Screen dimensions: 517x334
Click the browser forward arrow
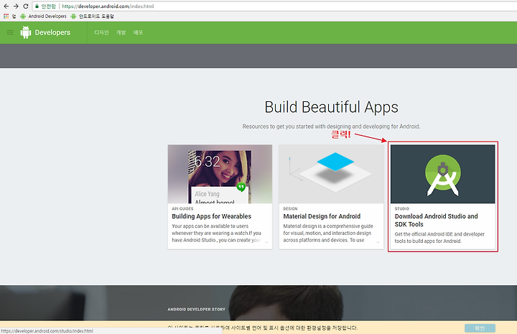tap(16, 6)
